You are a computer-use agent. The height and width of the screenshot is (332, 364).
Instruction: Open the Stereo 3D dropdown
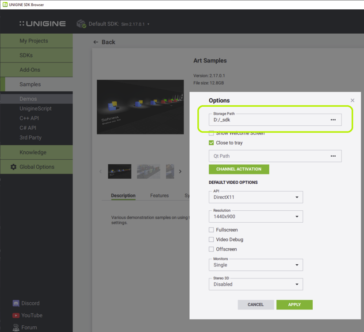256,284
